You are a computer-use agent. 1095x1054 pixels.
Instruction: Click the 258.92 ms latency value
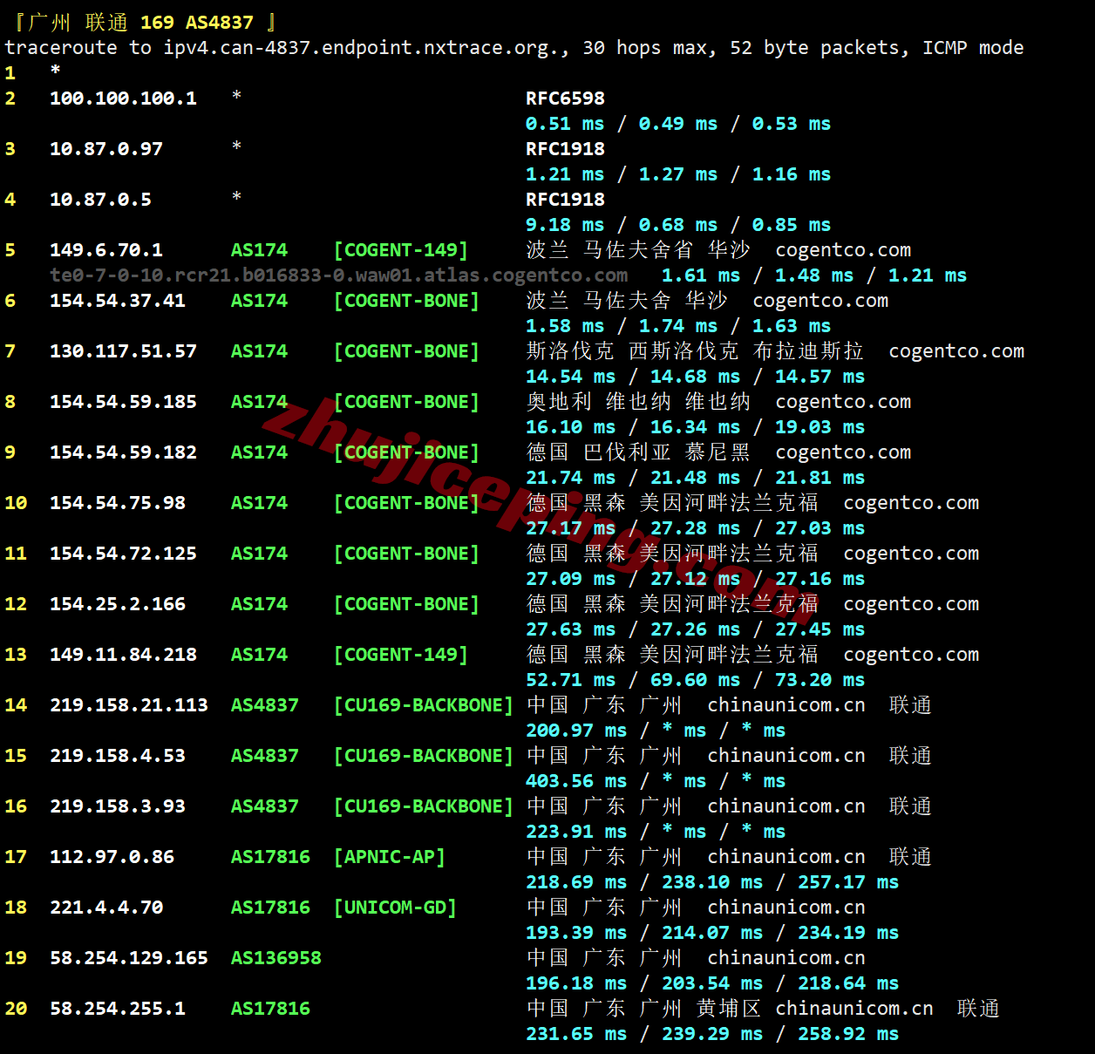[847, 1034]
